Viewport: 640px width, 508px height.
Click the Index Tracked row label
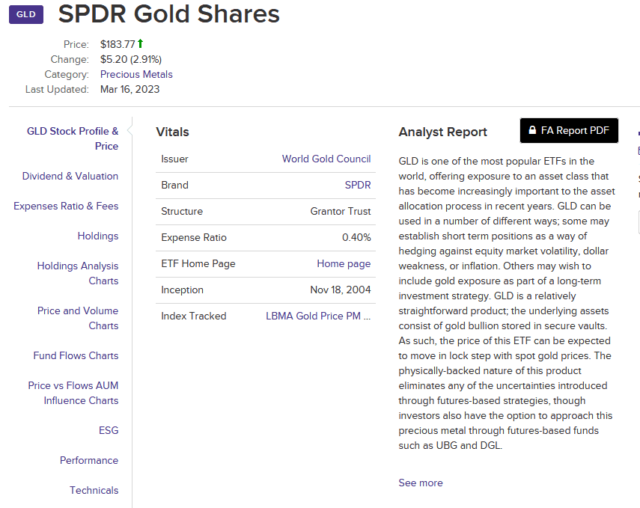coord(193,316)
